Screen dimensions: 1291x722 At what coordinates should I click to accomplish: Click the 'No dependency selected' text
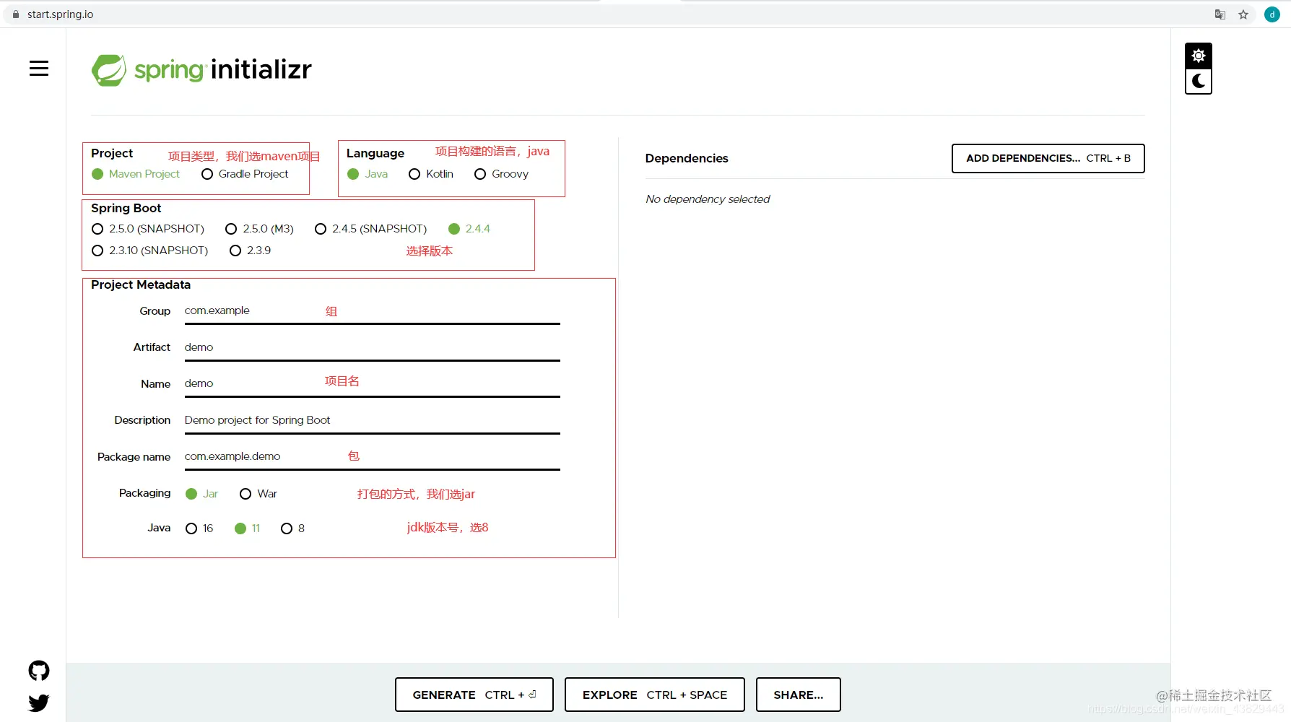click(708, 199)
